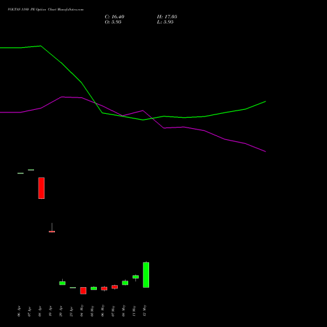
Task: Click the '11 May' date axis label
Action: point(134,311)
